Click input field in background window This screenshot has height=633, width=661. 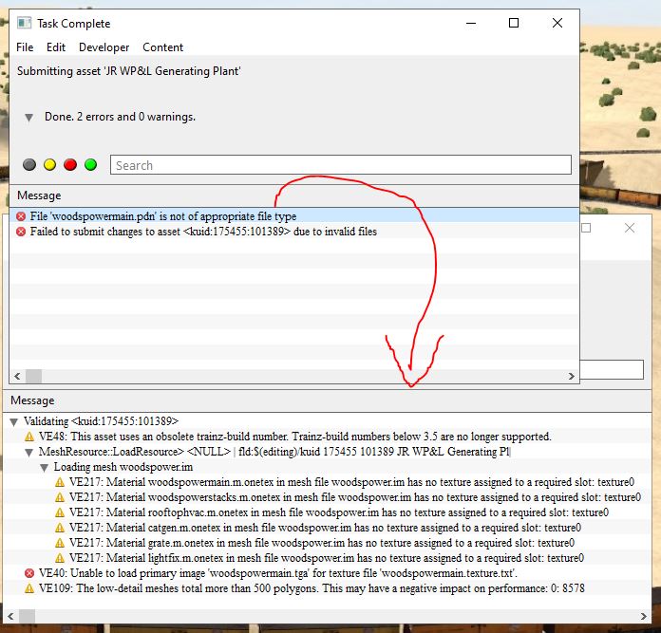click(612, 370)
